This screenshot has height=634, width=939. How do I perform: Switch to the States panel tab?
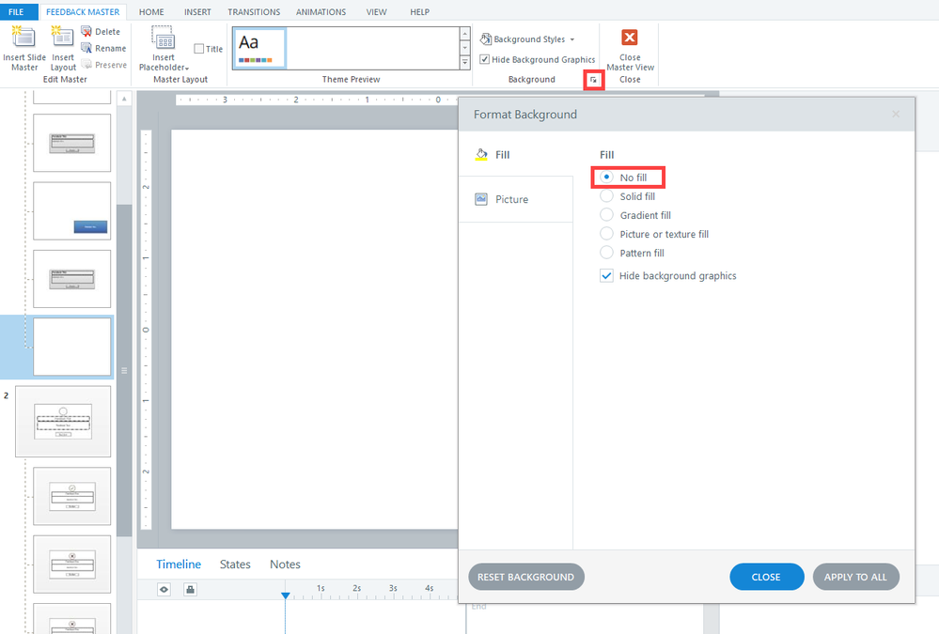[235, 564]
